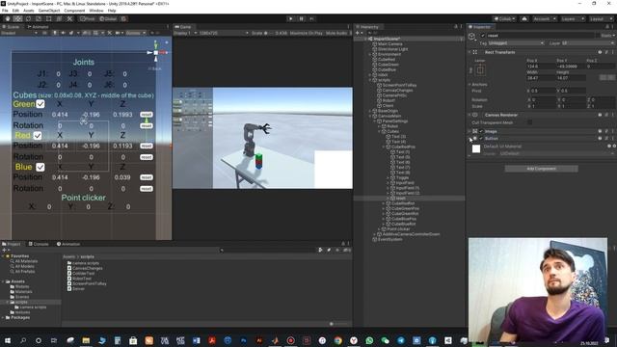The image size is (617, 347).
Task: Select the Scale tool in Unity toolbar
Action: [x=39, y=18]
